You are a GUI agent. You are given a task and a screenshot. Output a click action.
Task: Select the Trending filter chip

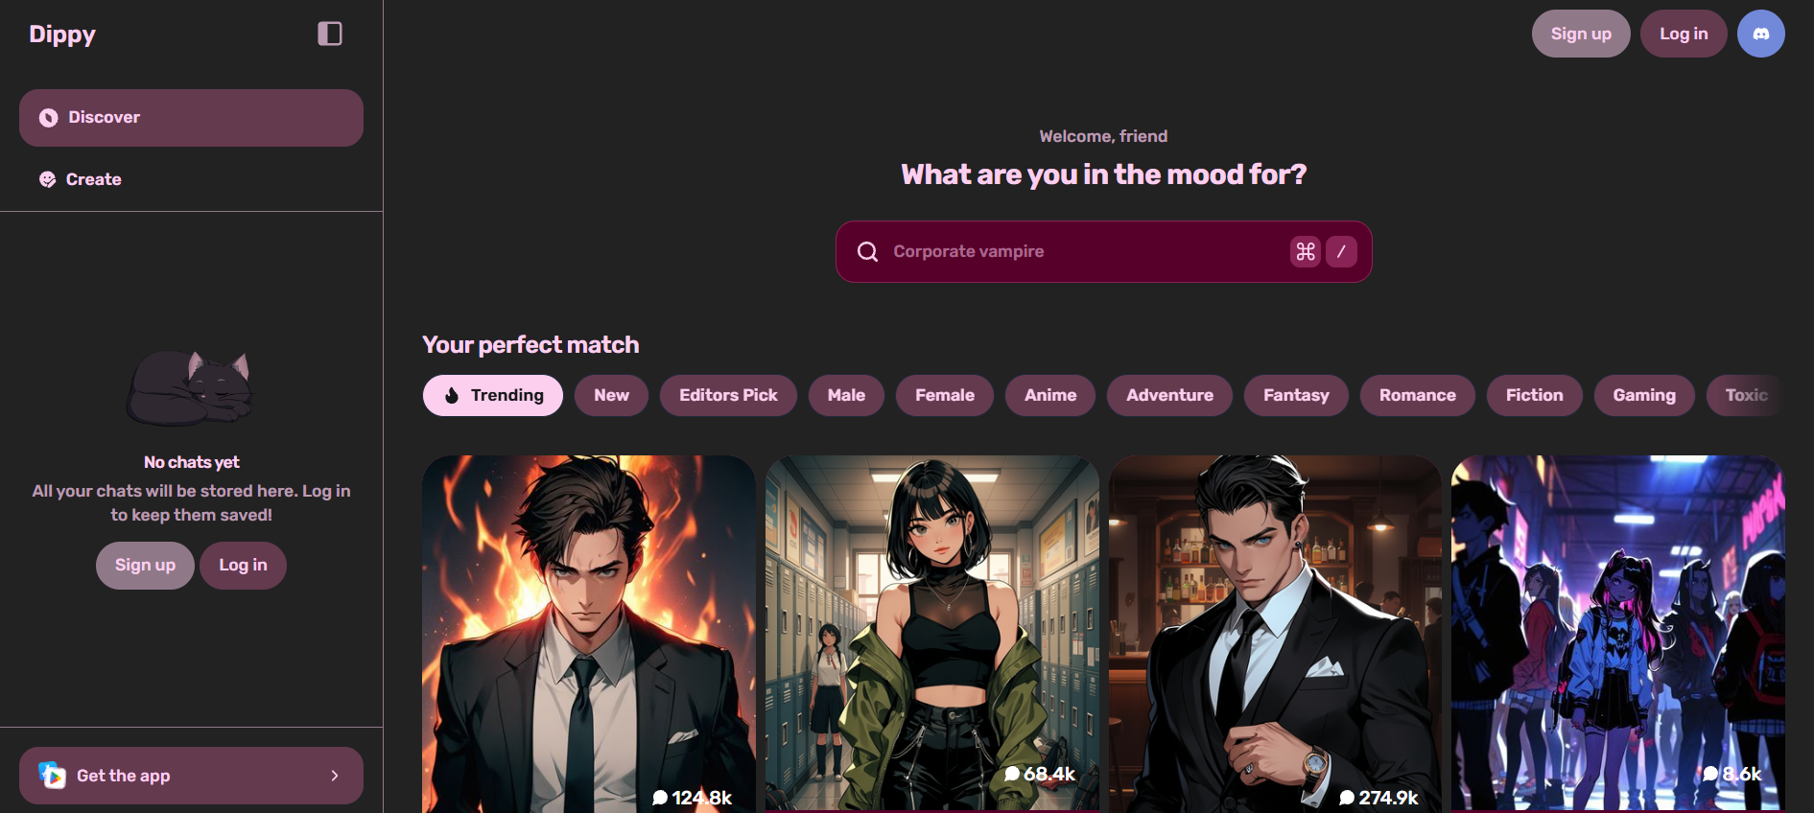tap(493, 395)
